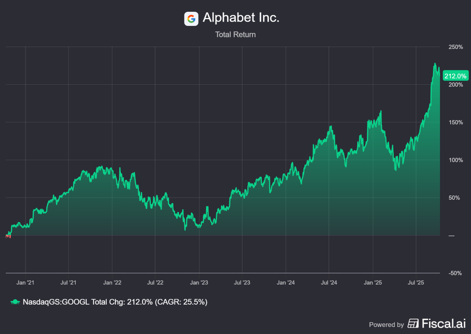Viewport: 471px width, 334px height.
Task: Click the -50% y-axis label
Action: pos(456,273)
